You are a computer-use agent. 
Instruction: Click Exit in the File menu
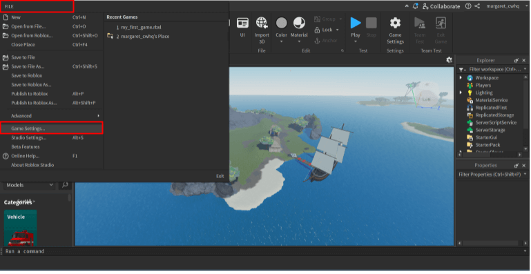click(x=220, y=176)
